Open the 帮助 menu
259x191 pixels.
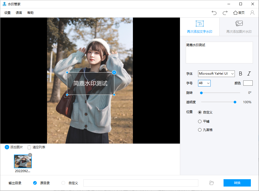coord(30,13)
